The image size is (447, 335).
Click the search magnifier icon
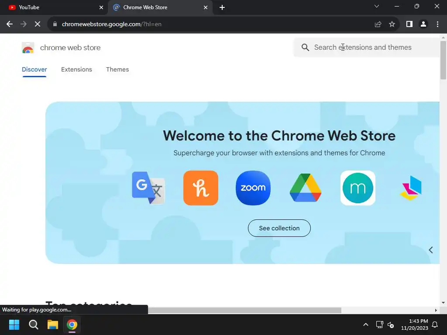coord(305,47)
